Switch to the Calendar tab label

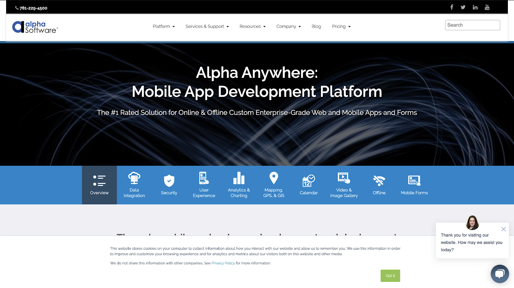tap(309, 193)
